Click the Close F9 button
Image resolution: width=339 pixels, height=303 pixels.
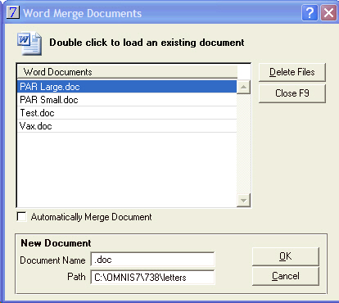(292, 93)
